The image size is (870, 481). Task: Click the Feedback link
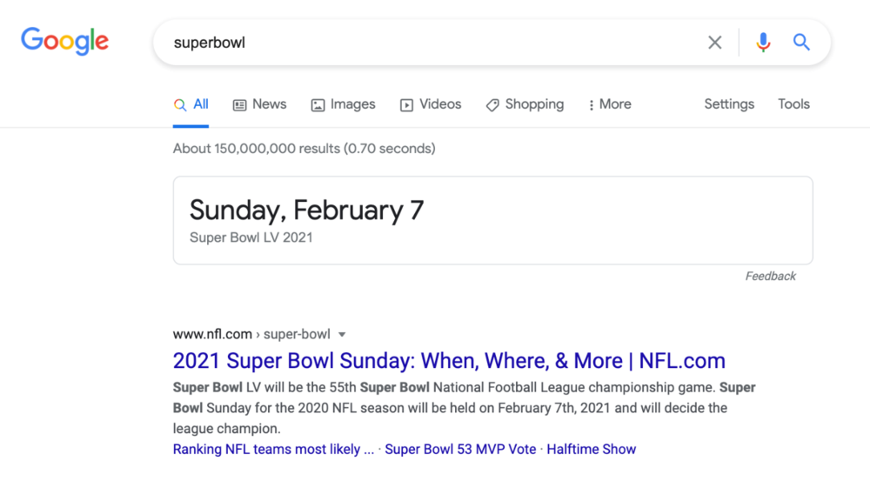[770, 277]
